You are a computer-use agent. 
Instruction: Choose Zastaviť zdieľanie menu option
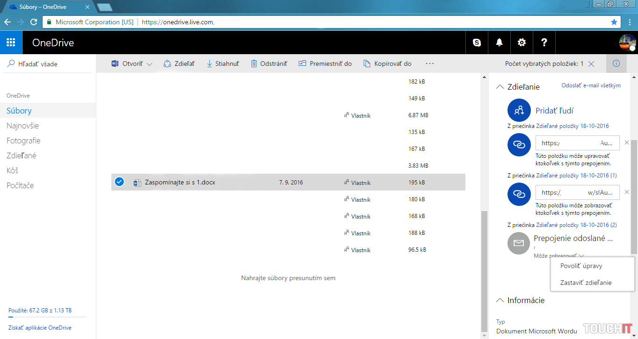click(x=587, y=282)
